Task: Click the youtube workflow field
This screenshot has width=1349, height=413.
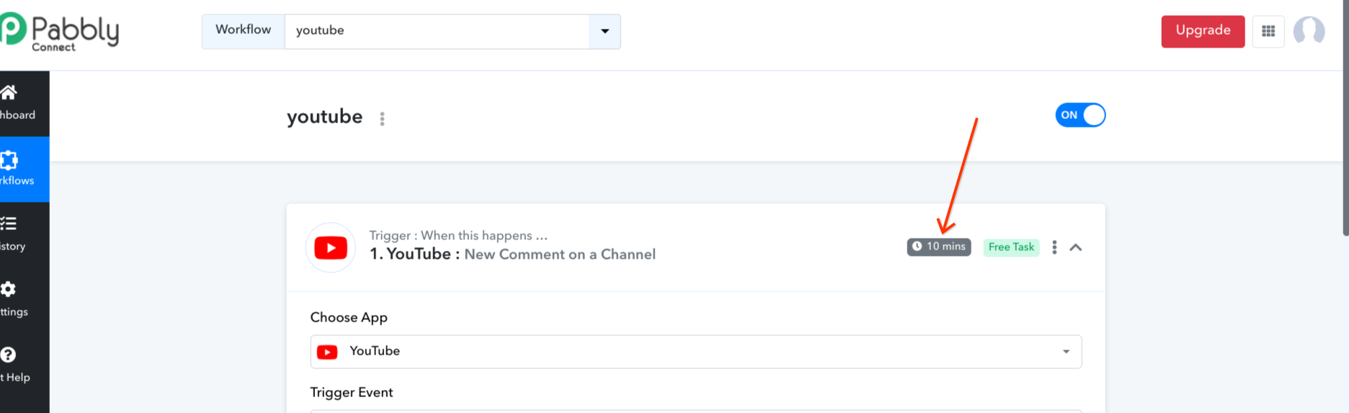Action: click(x=437, y=32)
